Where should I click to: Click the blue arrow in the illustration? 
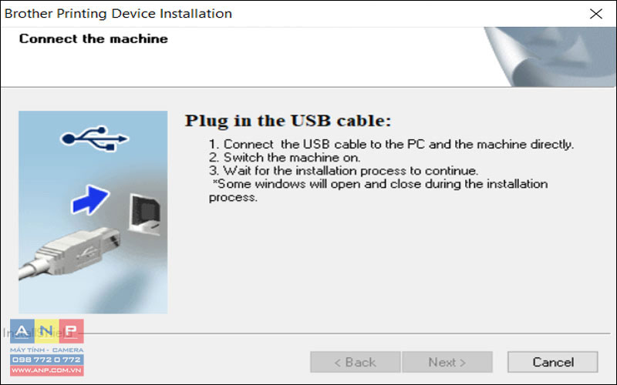90,199
